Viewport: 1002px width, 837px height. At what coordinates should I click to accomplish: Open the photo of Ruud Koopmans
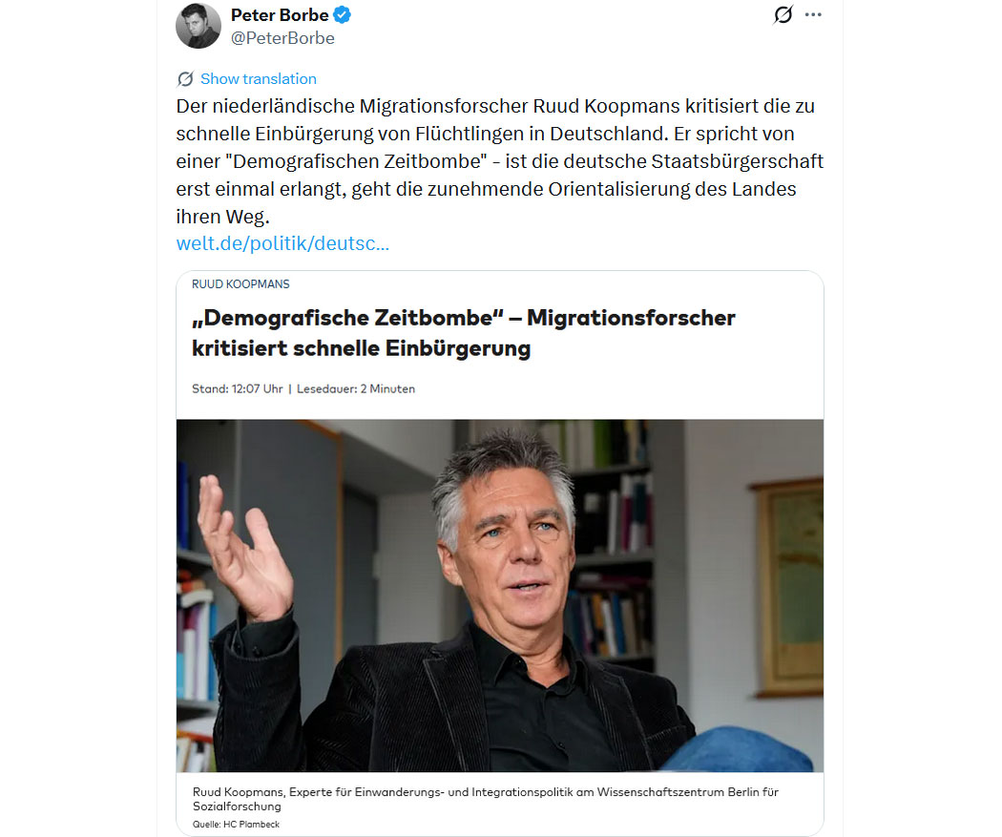[500, 596]
